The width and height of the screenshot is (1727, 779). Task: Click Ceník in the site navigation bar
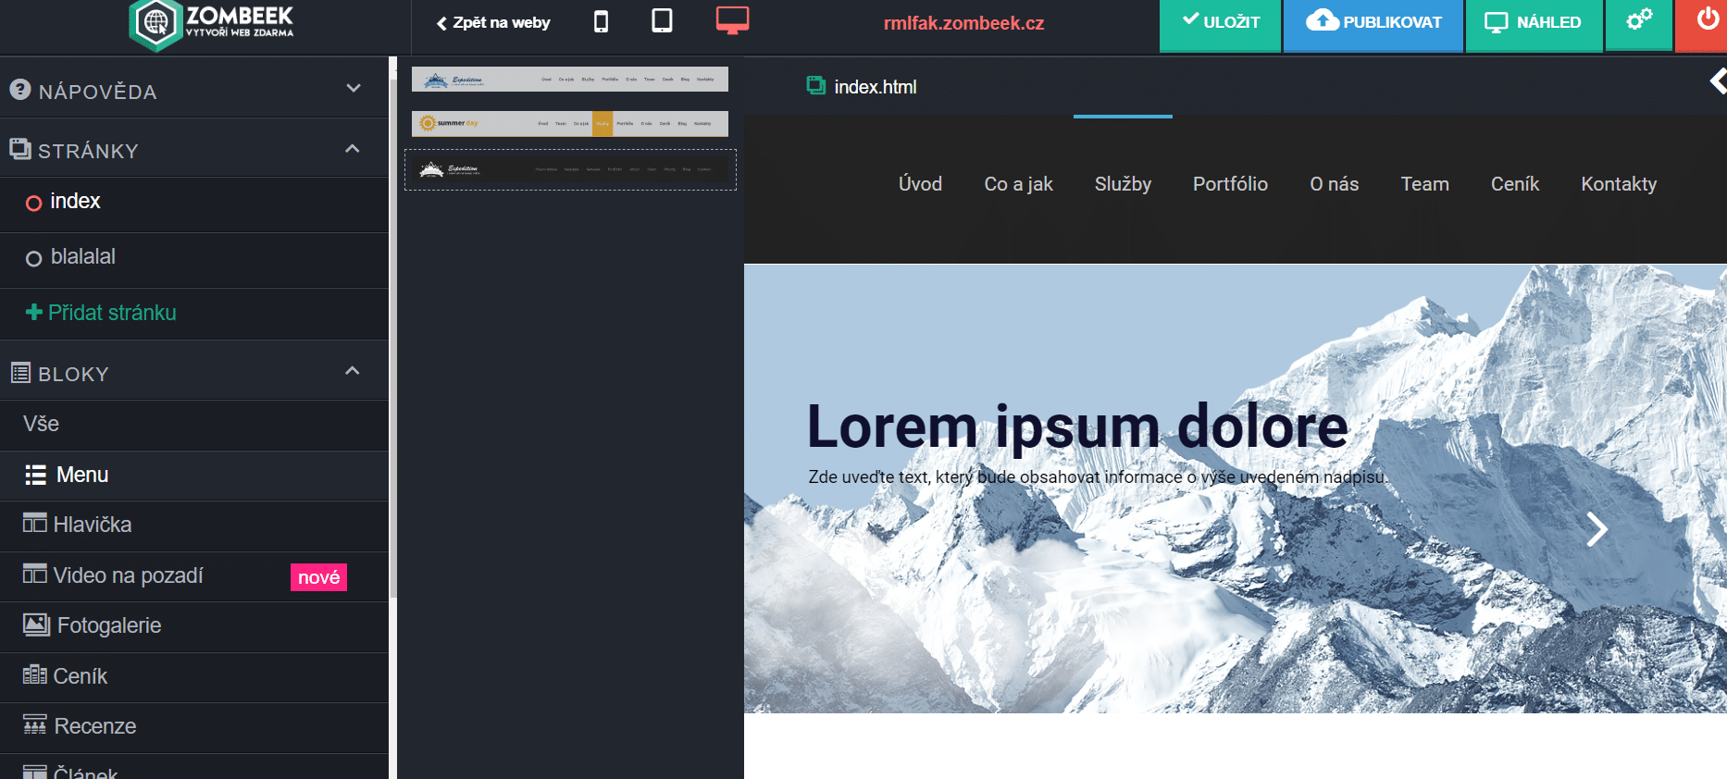(x=1514, y=184)
